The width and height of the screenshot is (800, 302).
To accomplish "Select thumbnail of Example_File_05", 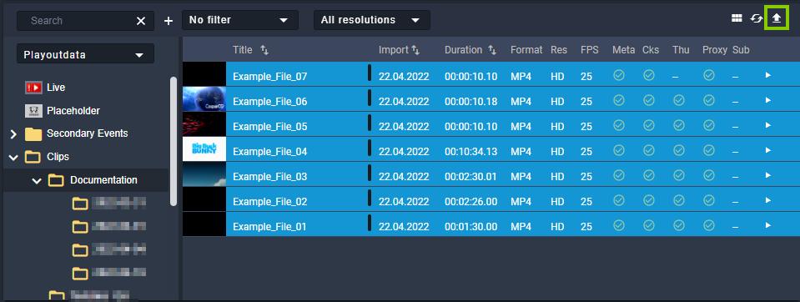I will [204, 124].
